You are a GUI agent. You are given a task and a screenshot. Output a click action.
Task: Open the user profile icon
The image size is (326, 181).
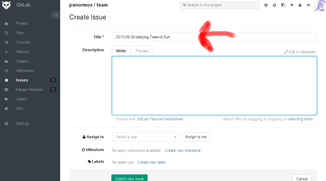[300, 5]
